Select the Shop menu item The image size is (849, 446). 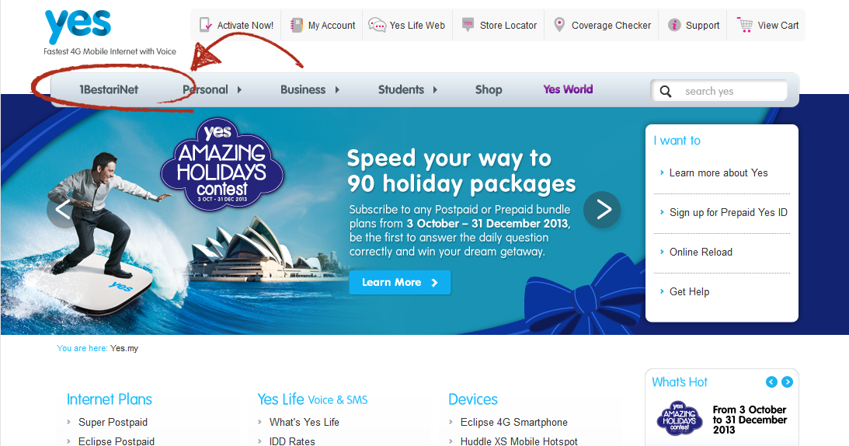click(489, 89)
